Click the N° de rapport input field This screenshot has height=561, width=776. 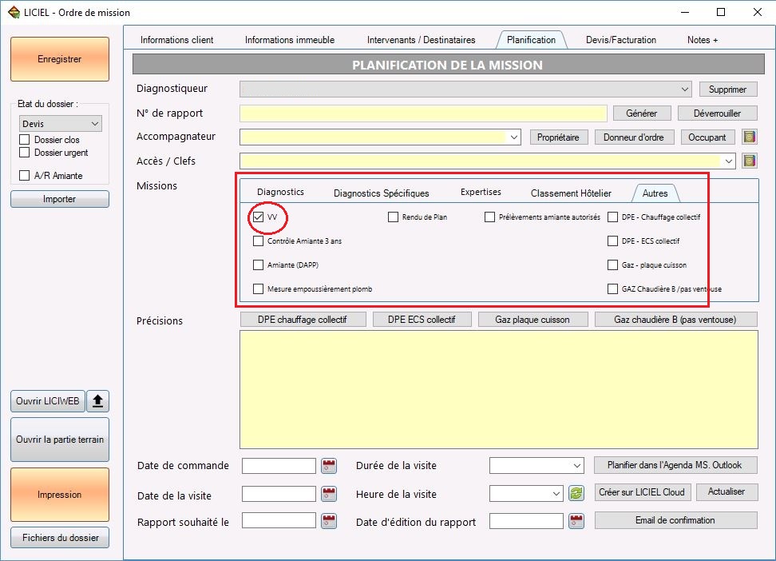click(x=423, y=113)
